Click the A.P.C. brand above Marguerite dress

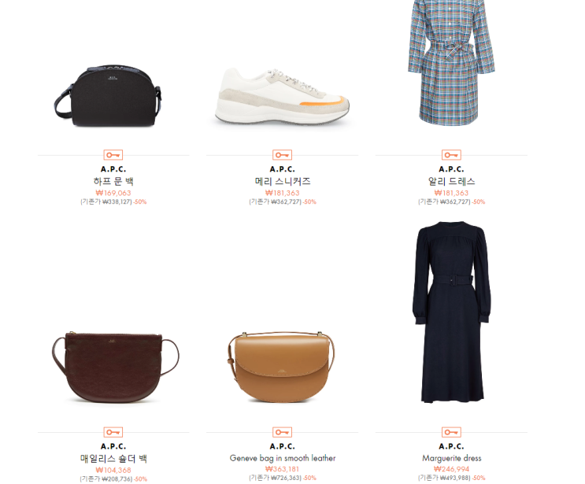[451, 446]
